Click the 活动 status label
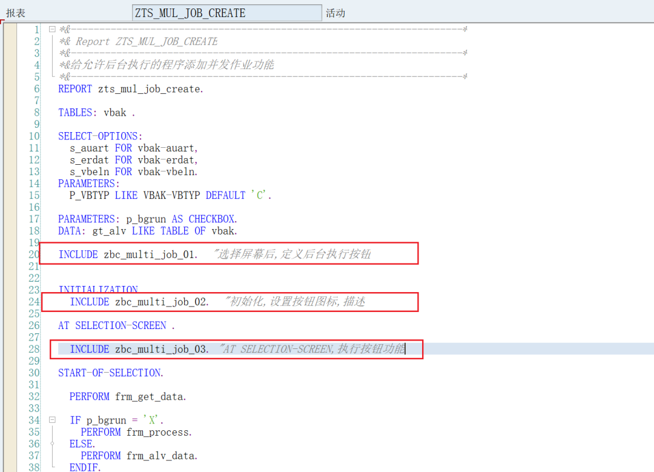Screen dimensions: 654x472 click(335, 13)
